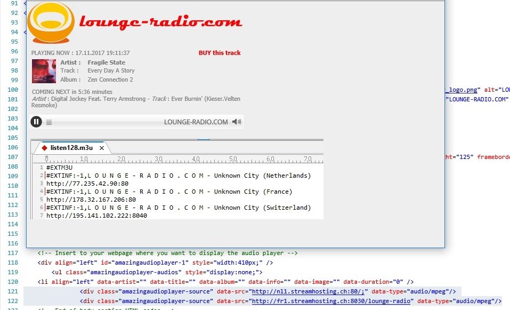Screen dimensions: 510x310
Task: Mute the player volume speaker icon
Action: click(237, 122)
